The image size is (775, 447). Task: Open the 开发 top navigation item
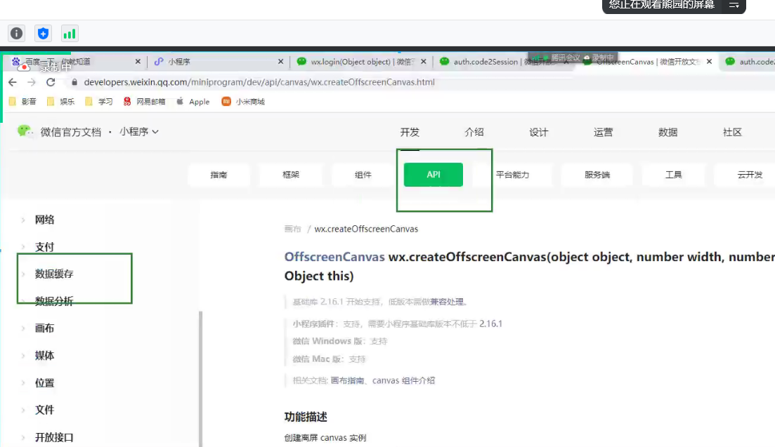click(x=410, y=132)
